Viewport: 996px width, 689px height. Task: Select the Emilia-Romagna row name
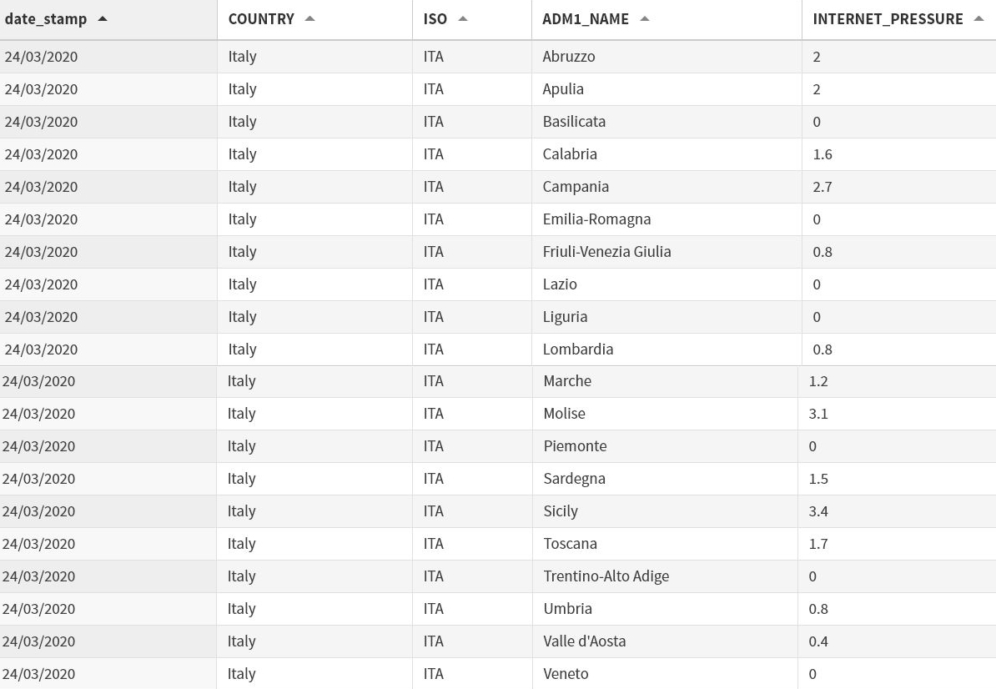click(x=596, y=219)
